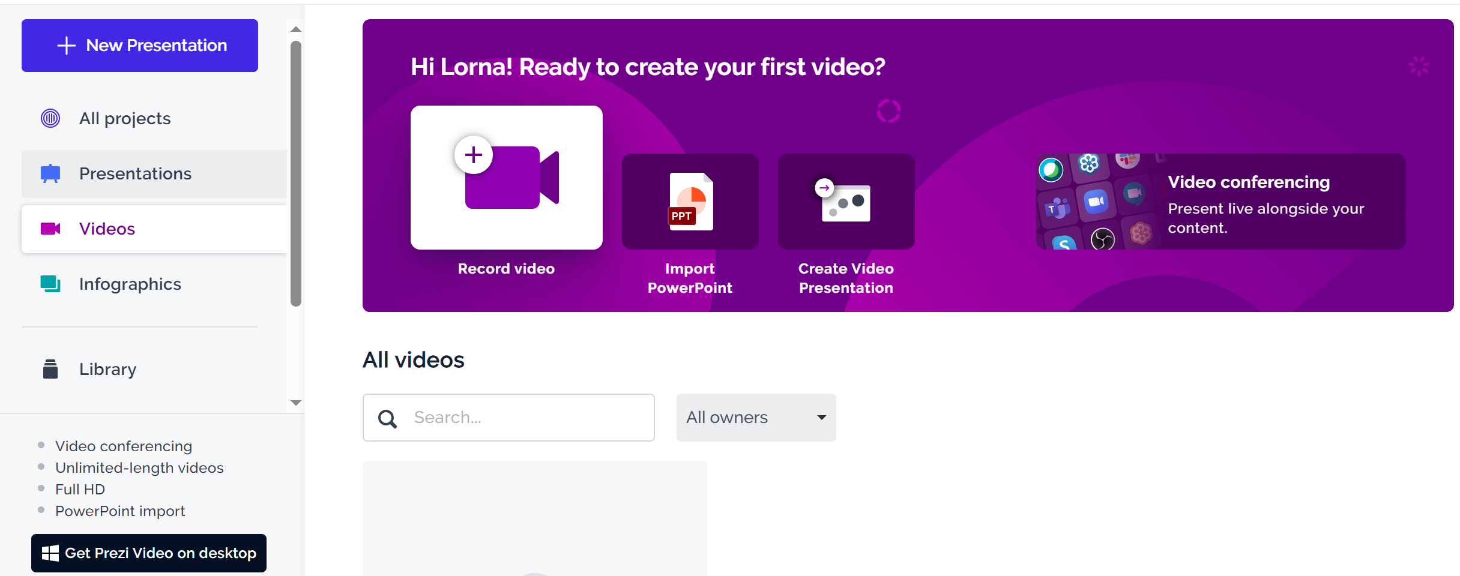The height and width of the screenshot is (576, 1460).
Task: Click the Zoom app icon in conferencing card
Action: tap(1096, 202)
